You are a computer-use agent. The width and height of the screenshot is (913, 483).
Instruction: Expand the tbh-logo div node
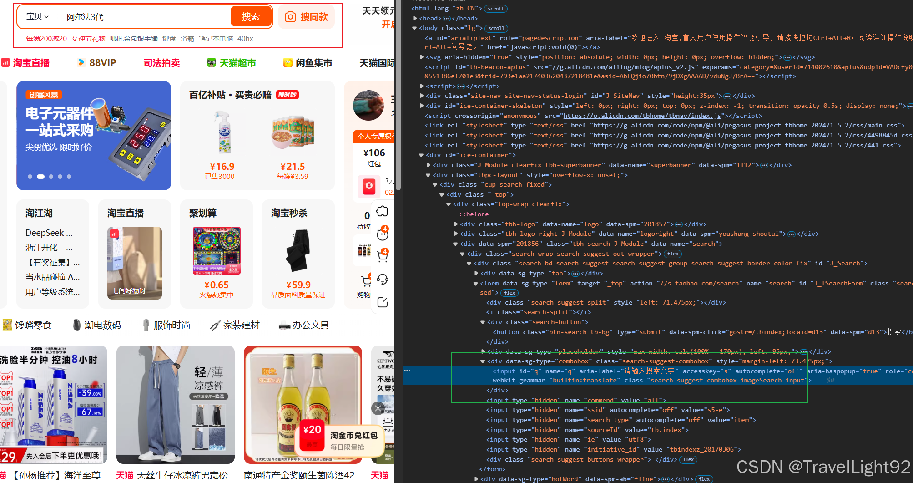point(456,224)
